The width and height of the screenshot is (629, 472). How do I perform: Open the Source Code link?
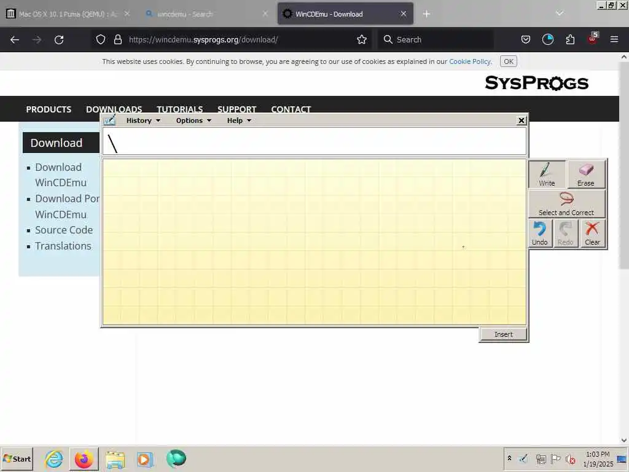64,230
